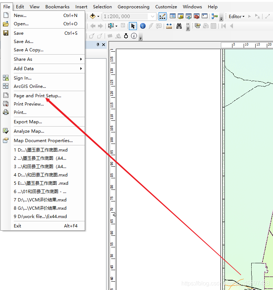Open recent file 7 D:\...\VCM评价结果.mxd

43,200
